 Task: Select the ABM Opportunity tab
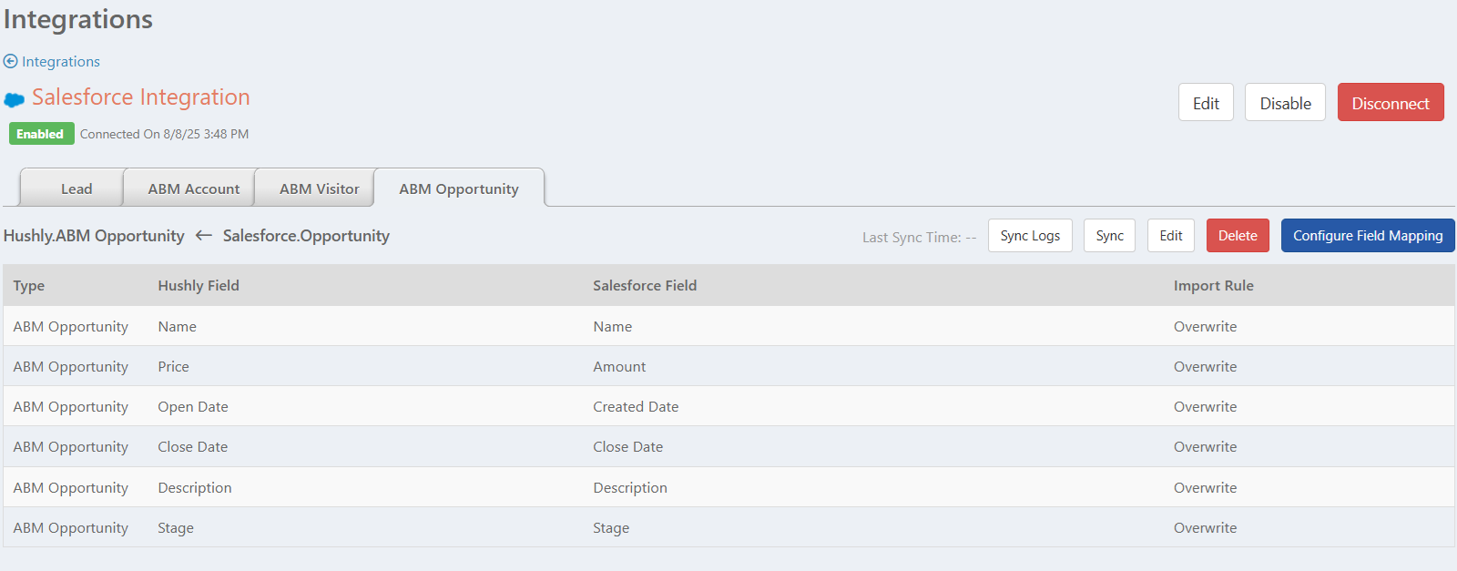[459, 189]
